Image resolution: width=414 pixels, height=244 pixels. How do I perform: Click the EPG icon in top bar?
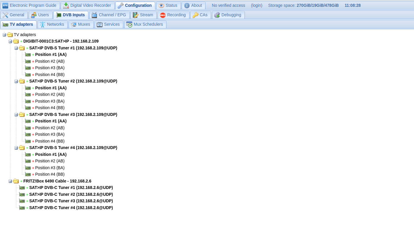click(5, 5)
